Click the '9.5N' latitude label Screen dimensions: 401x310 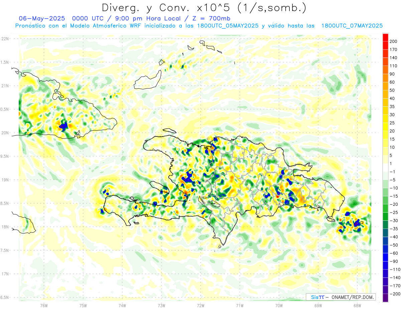coord(5,156)
